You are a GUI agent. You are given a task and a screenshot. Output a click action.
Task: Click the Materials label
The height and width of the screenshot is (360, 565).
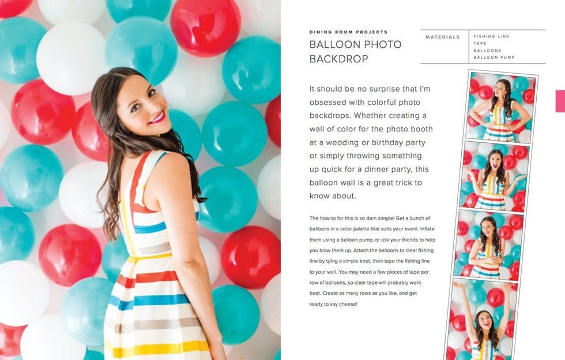point(443,37)
